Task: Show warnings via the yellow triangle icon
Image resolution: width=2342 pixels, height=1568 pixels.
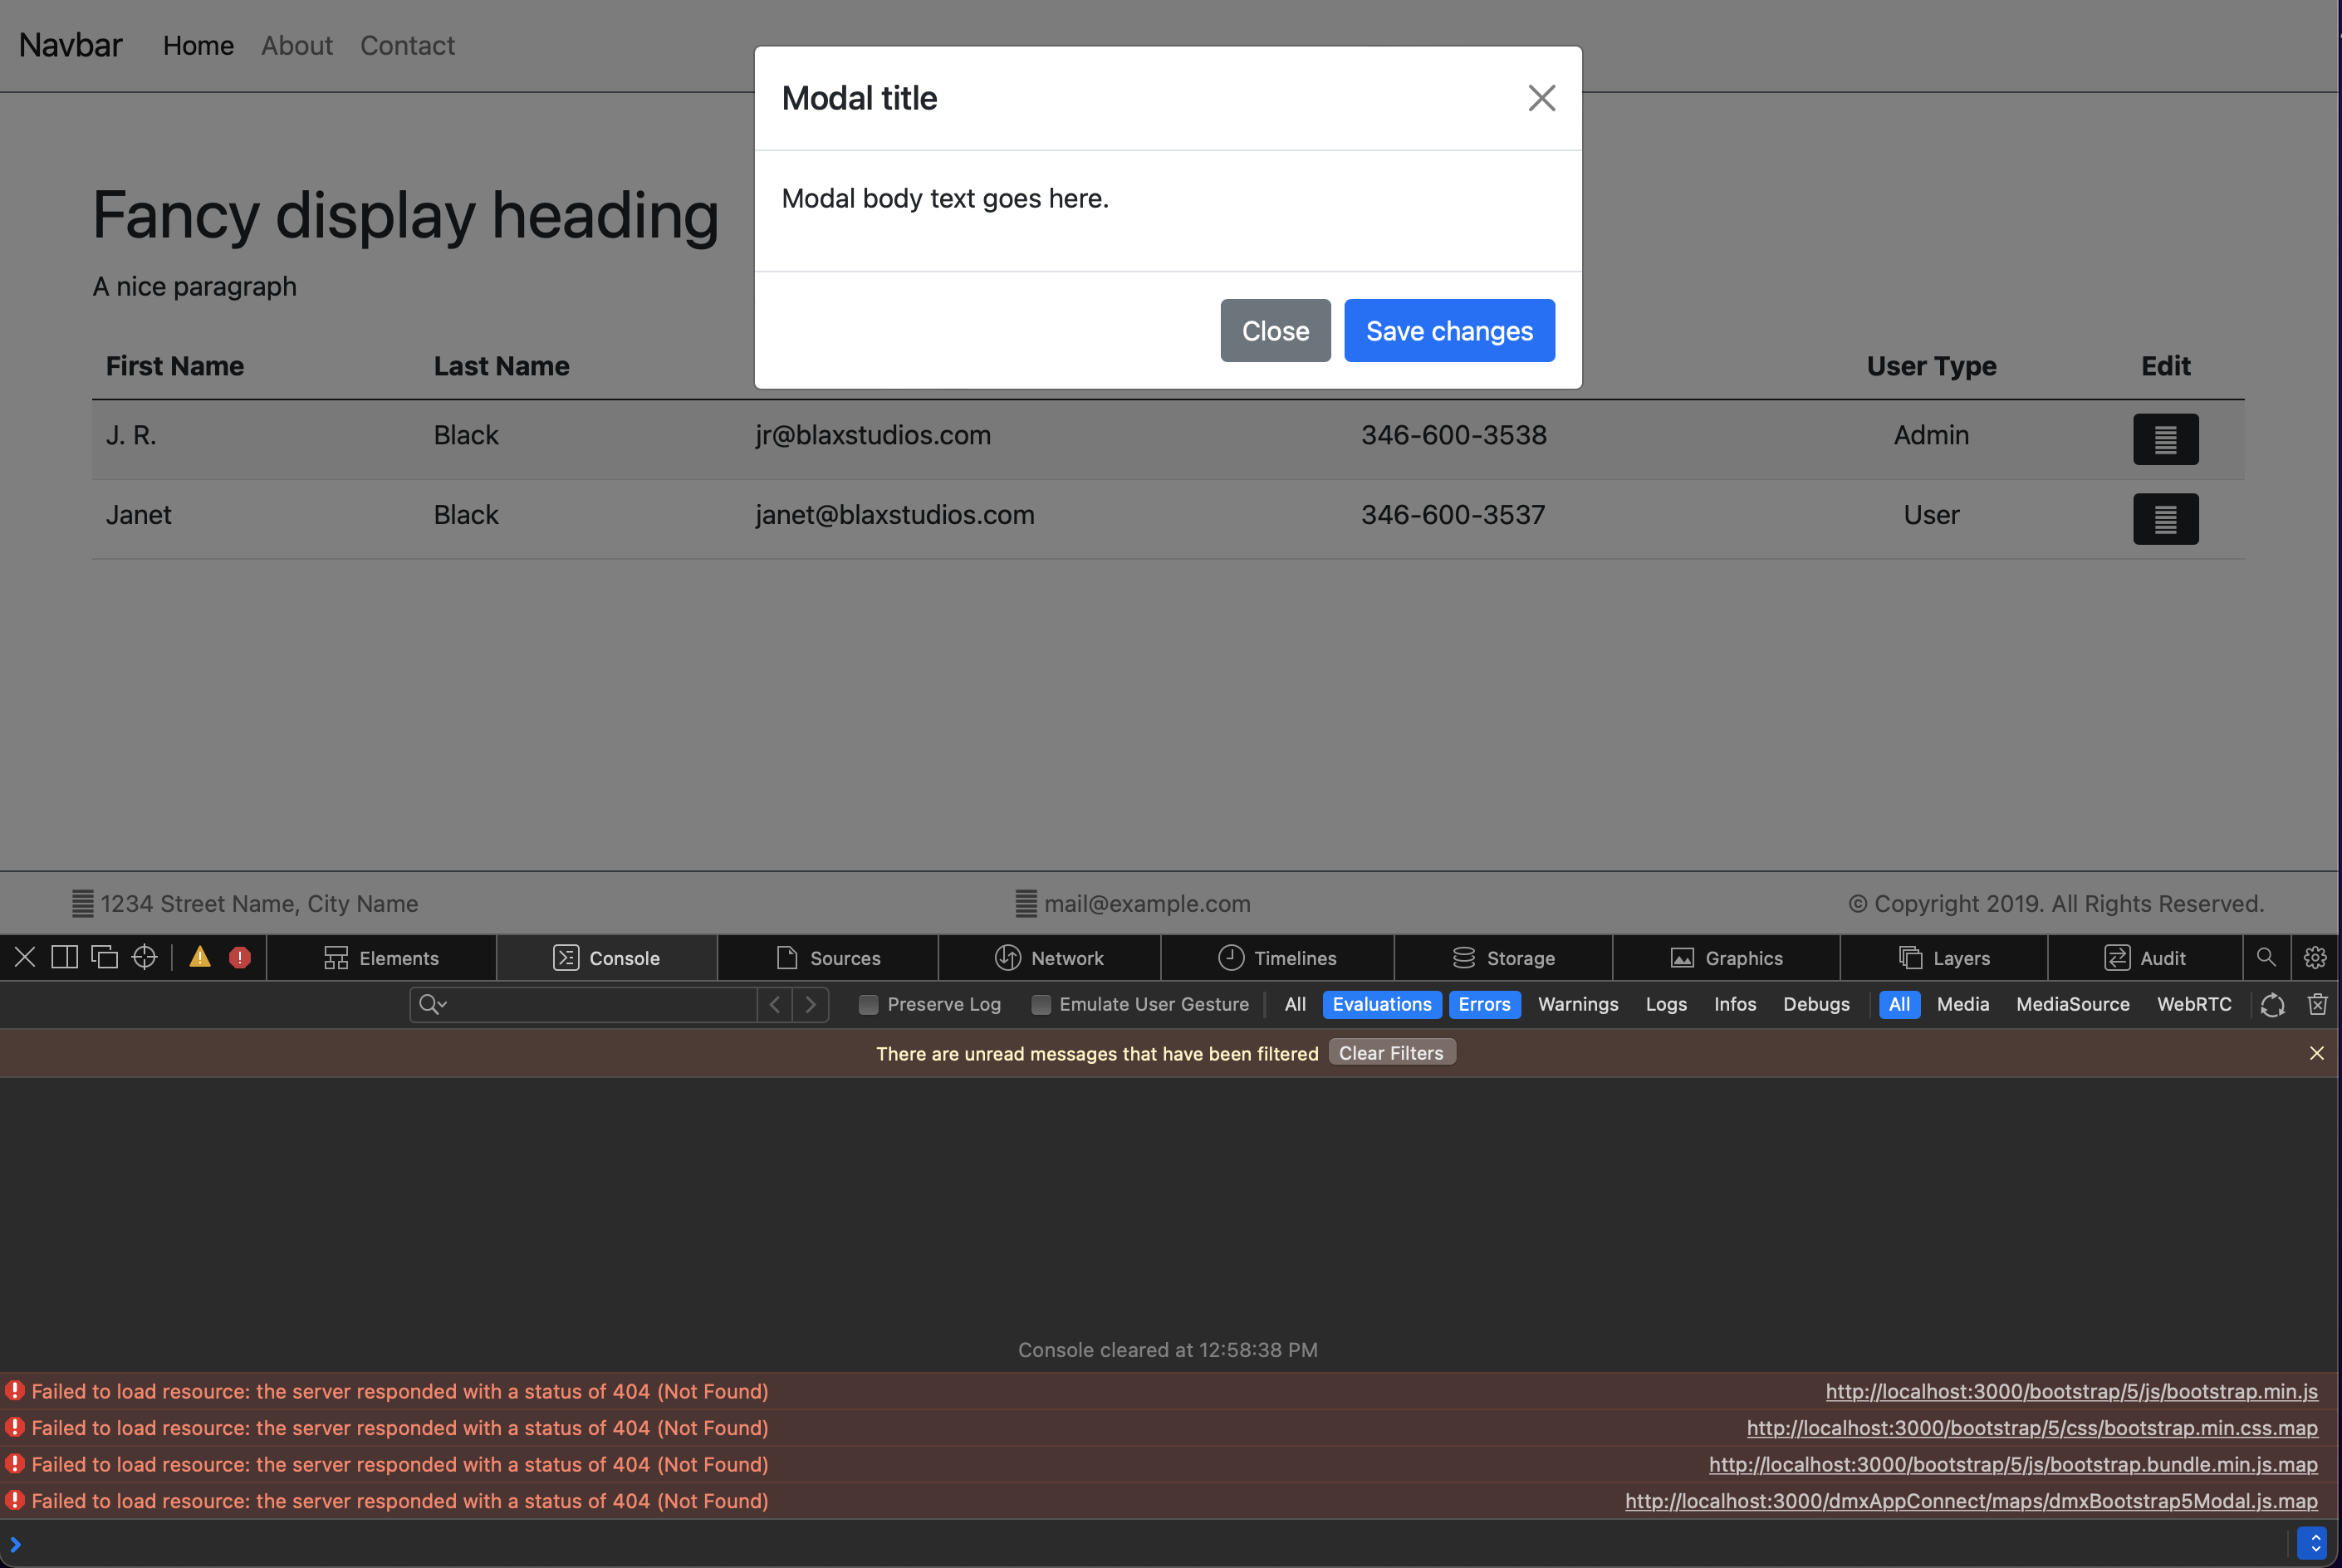Action: tap(200, 957)
